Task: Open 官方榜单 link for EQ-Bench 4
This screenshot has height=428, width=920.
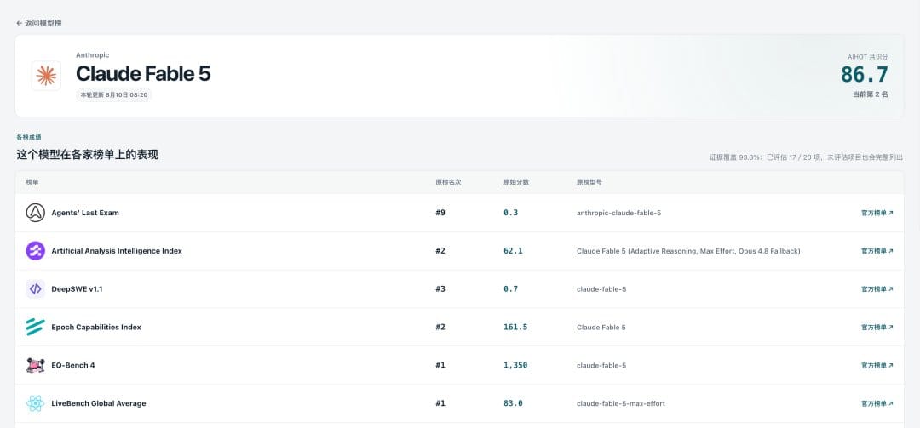Action: [877, 365]
